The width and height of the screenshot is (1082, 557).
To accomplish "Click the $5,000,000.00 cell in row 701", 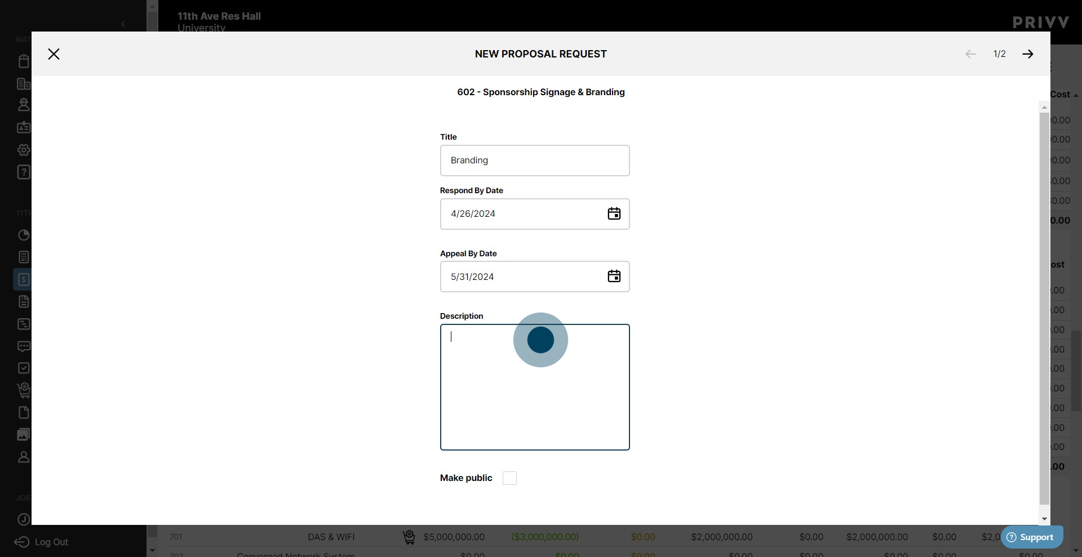I will (454, 537).
